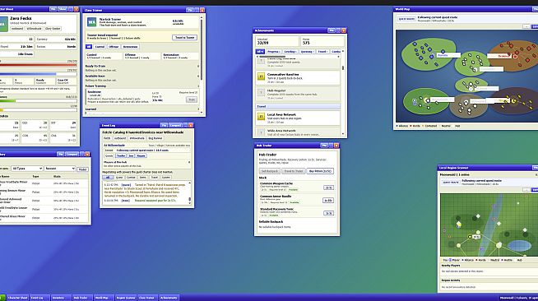The width and height of the screenshot is (538, 301).
Task: Click Buy Potions button in Hub Trader
Action: [x=320, y=171]
